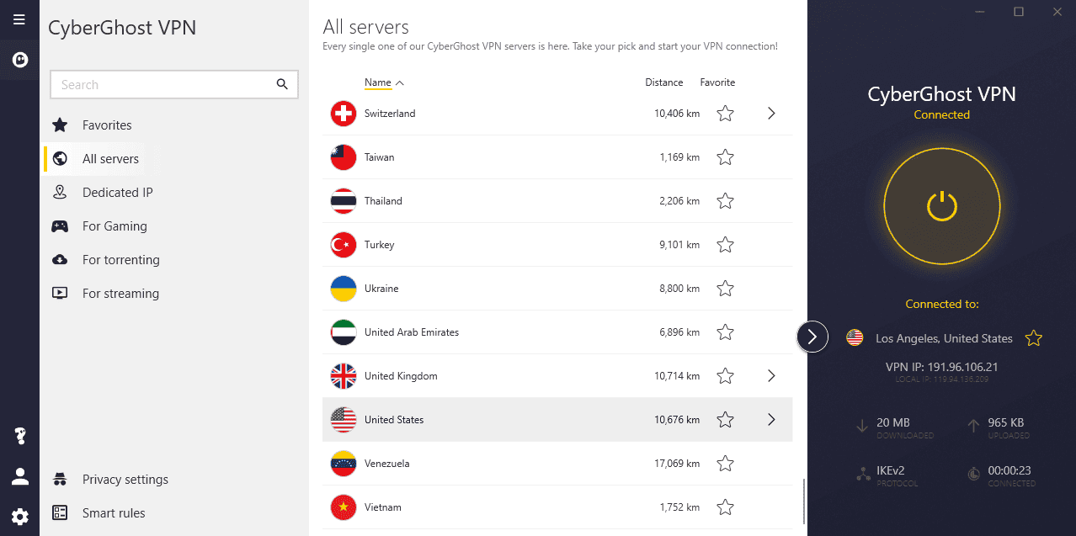Viewport: 1076px width, 536px height.
Task: Open the hamburger menu
Action: tap(19, 19)
